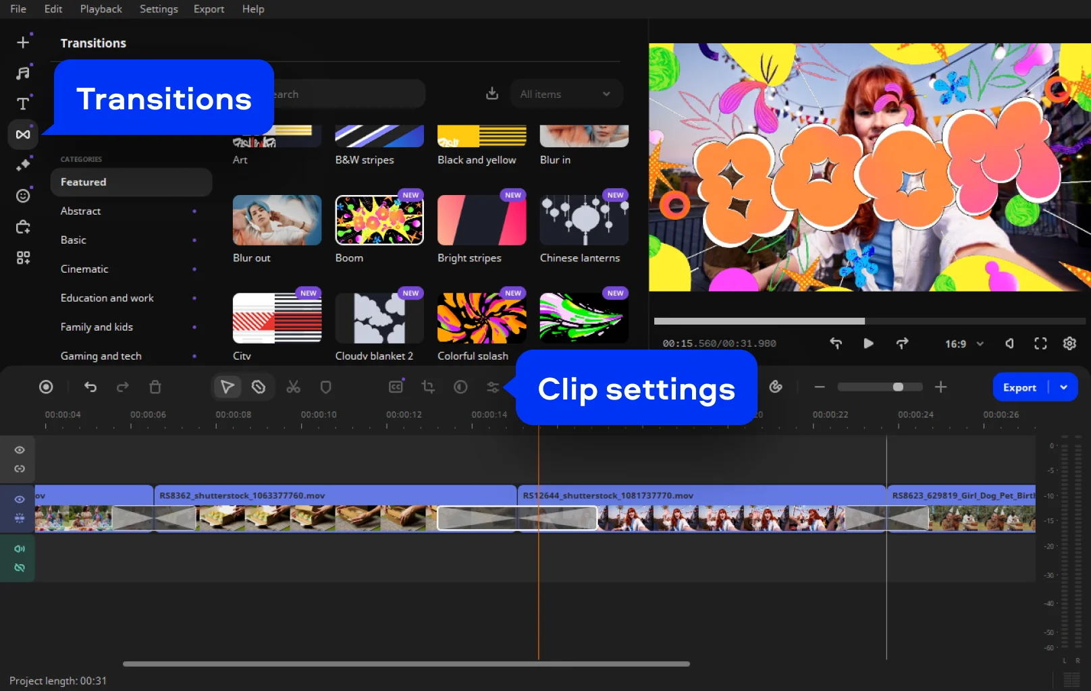
Task: Open the All items filter dropdown
Action: point(565,94)
